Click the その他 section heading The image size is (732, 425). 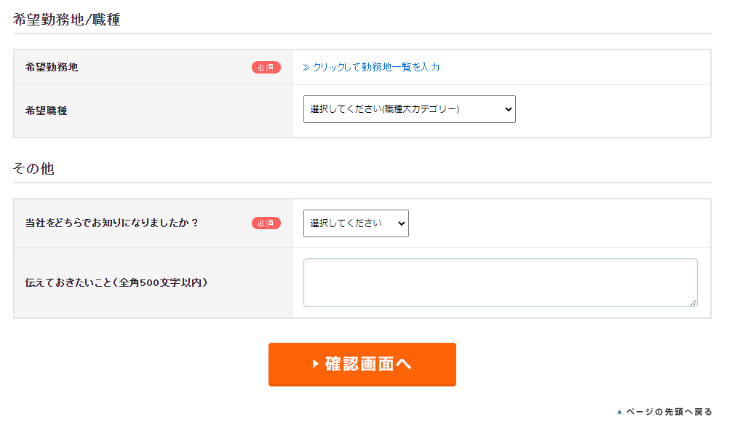point(33,169)
